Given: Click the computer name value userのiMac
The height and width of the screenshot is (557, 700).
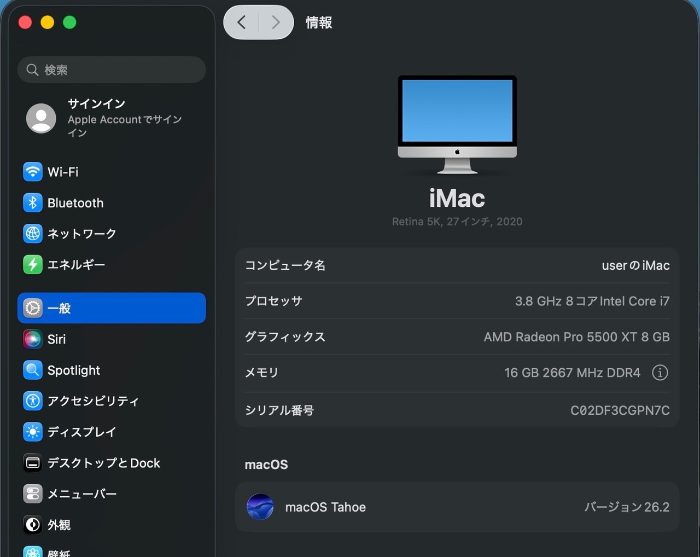Looking at the screenshot, I should tap(635, 265).
